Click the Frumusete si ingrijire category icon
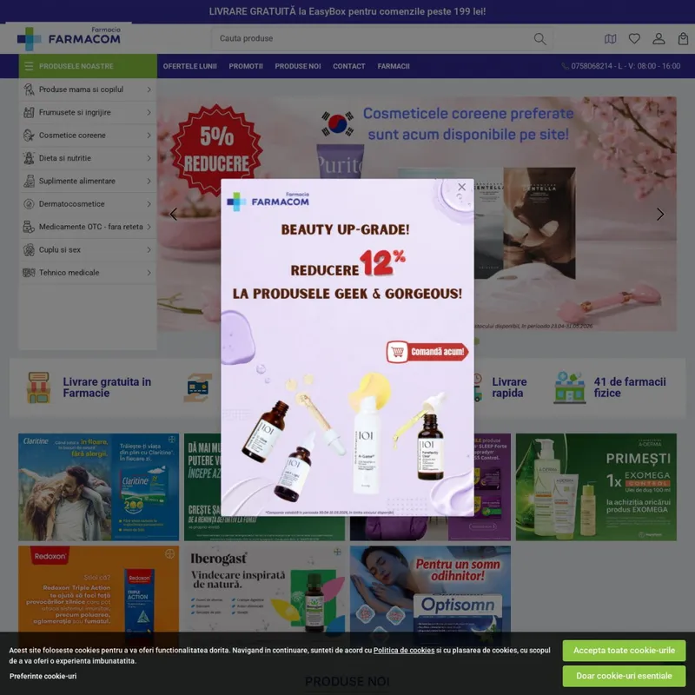This screenshot has width=695, height=695. (x=29, y=112)
